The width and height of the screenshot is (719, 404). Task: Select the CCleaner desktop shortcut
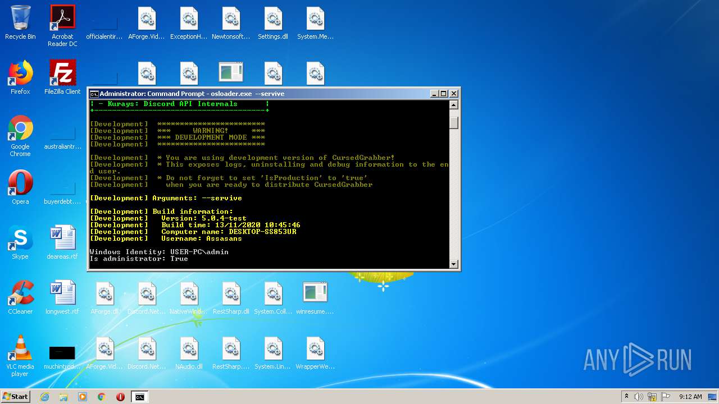click(20, 298)
